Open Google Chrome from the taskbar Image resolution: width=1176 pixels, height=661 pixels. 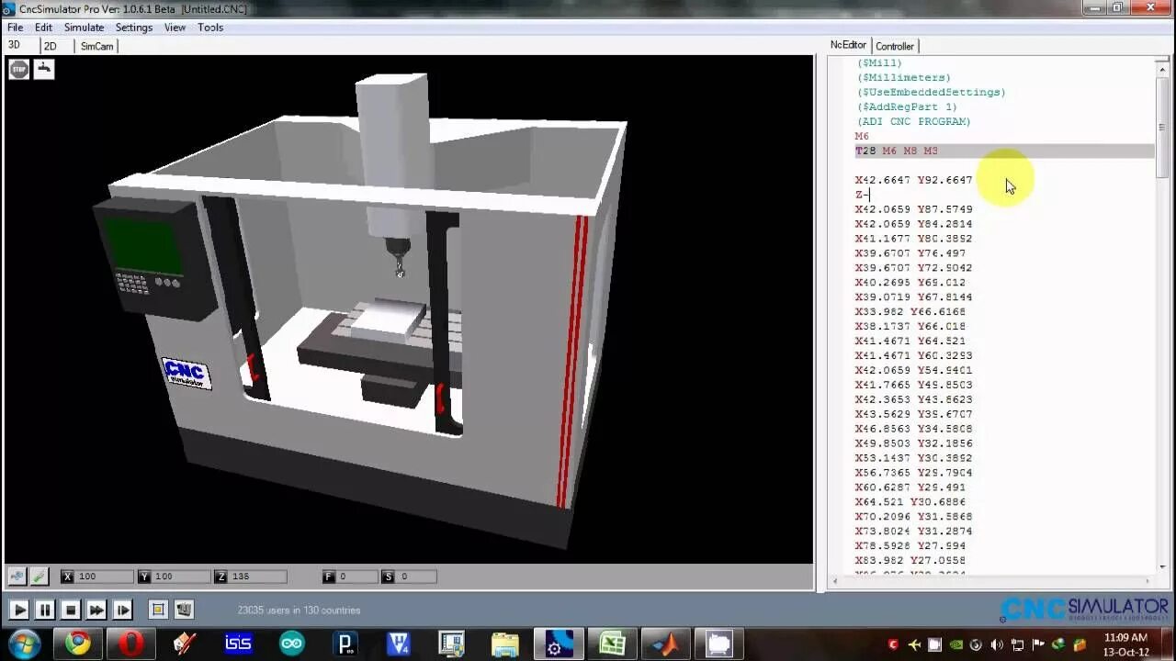78,644
